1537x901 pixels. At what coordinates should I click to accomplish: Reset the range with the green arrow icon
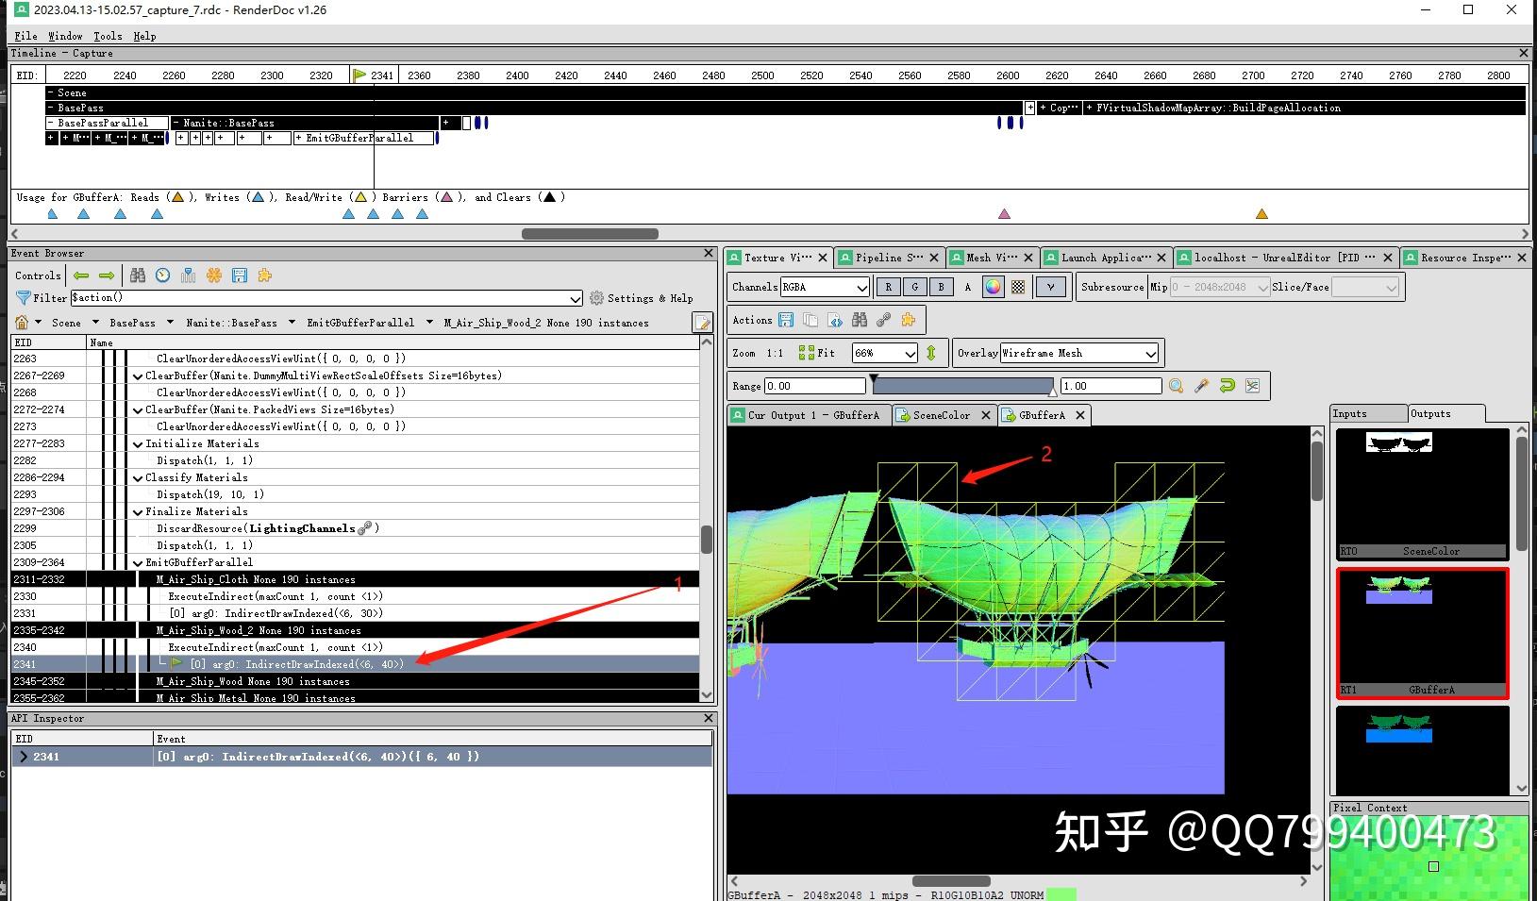coord(1227,385)
